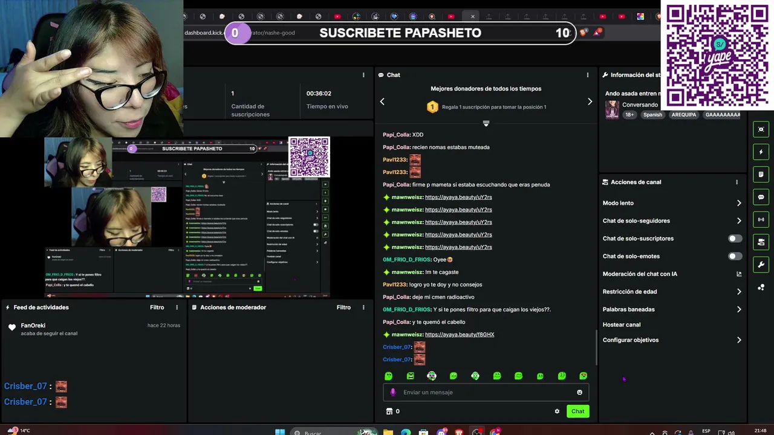Toggle the chat bubble sidebar icon
This screenshot has height=435, width=774.
[x=761, y=197]
